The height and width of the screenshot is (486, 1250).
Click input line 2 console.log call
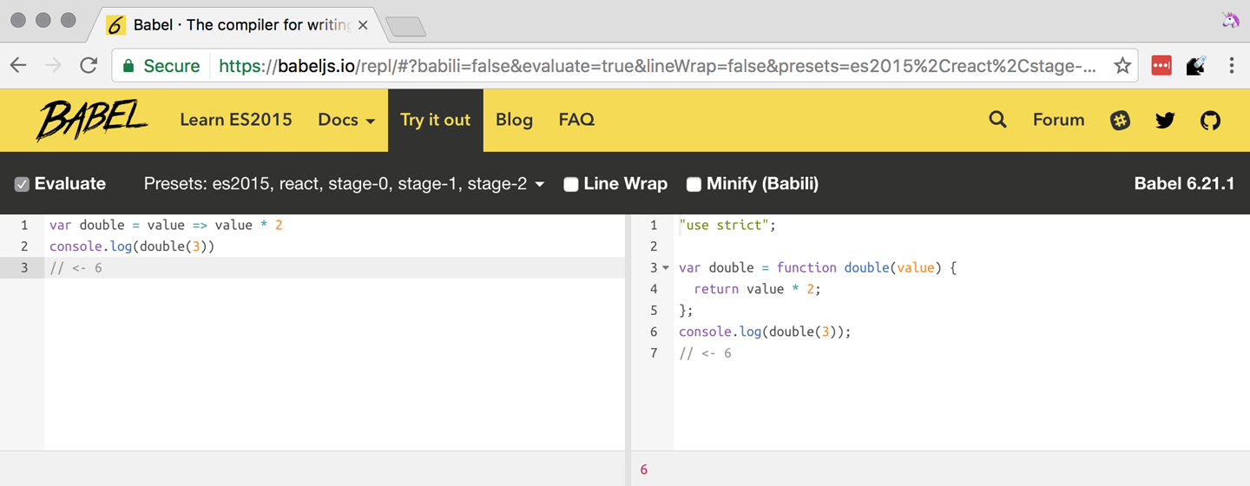[132, 246]
